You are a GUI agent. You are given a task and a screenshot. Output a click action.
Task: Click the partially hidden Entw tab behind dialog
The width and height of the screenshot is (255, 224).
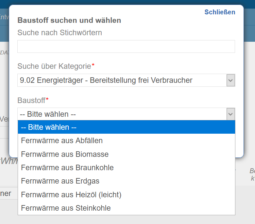pyautogui.click(x=4, y=17)
